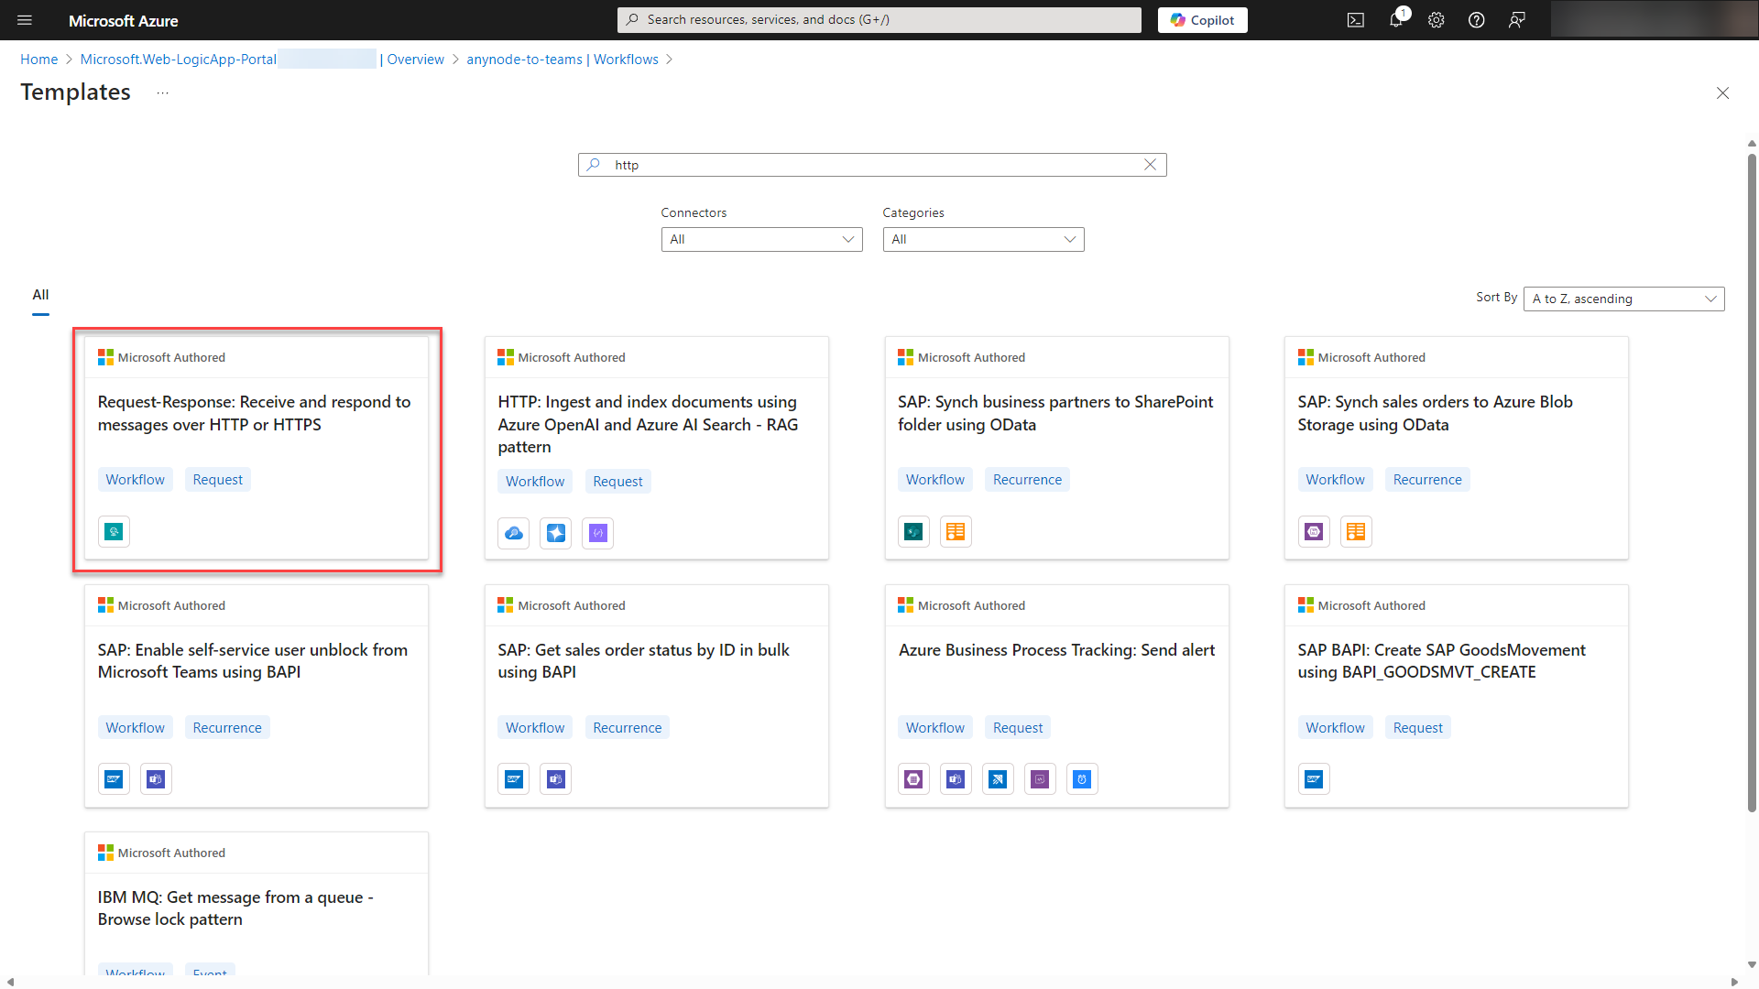Click the orange OData connector icon
1759x989 pixels.
[956, 531]
